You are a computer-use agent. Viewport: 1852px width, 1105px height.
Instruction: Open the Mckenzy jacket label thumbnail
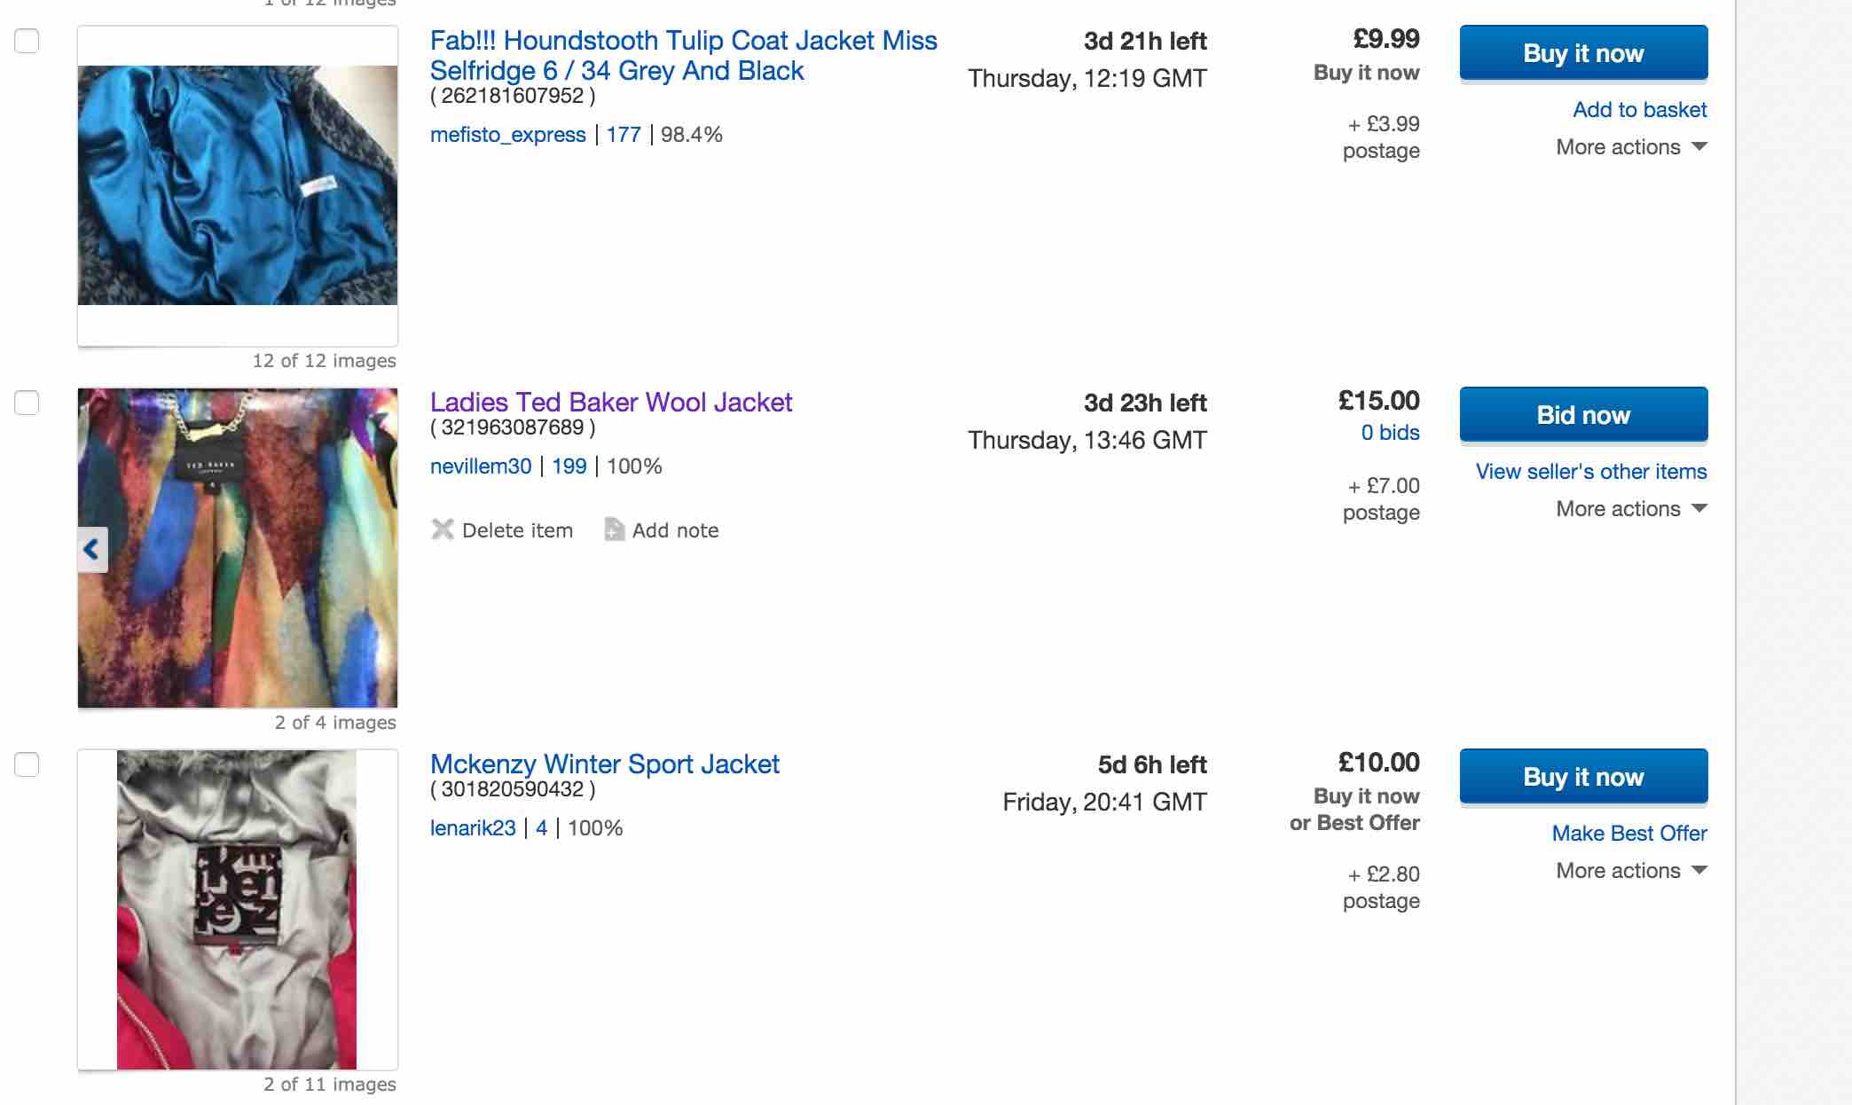(237, 909)
